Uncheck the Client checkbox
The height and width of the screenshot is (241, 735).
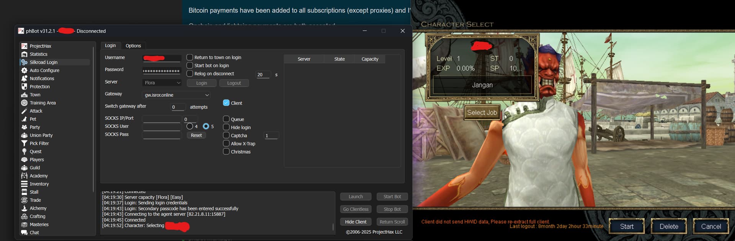(226, 103)
